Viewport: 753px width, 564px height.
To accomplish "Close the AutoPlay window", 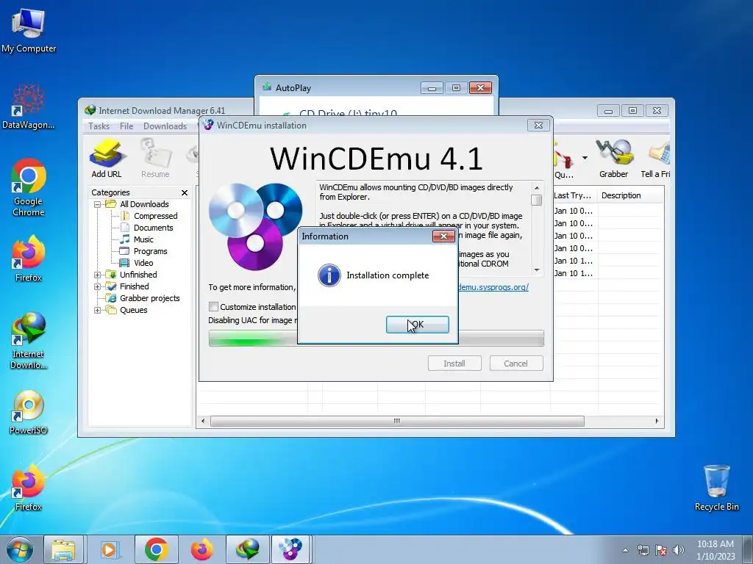I will tap(480, 88).
